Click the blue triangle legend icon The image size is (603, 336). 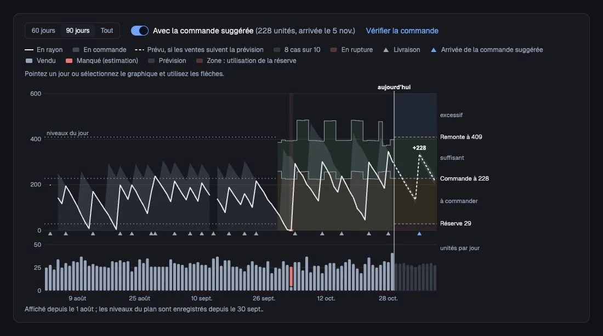(434, 50)
